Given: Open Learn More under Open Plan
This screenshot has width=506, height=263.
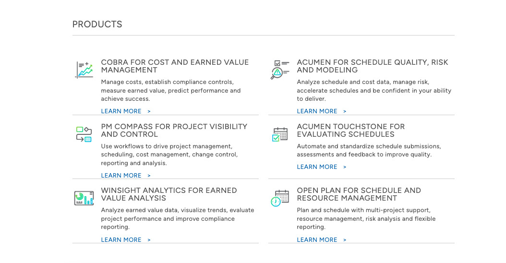Looking at the screenshot, I should click(x=322, y=240).
